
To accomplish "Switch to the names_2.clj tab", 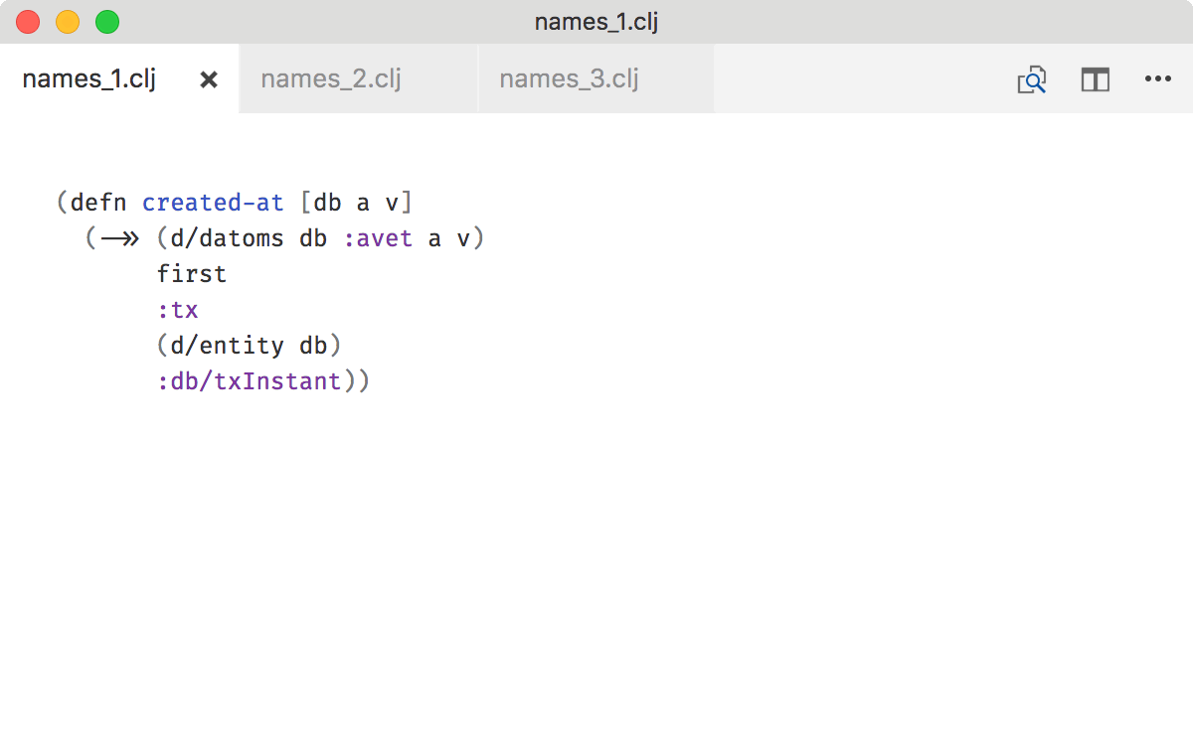I will 330,78.
